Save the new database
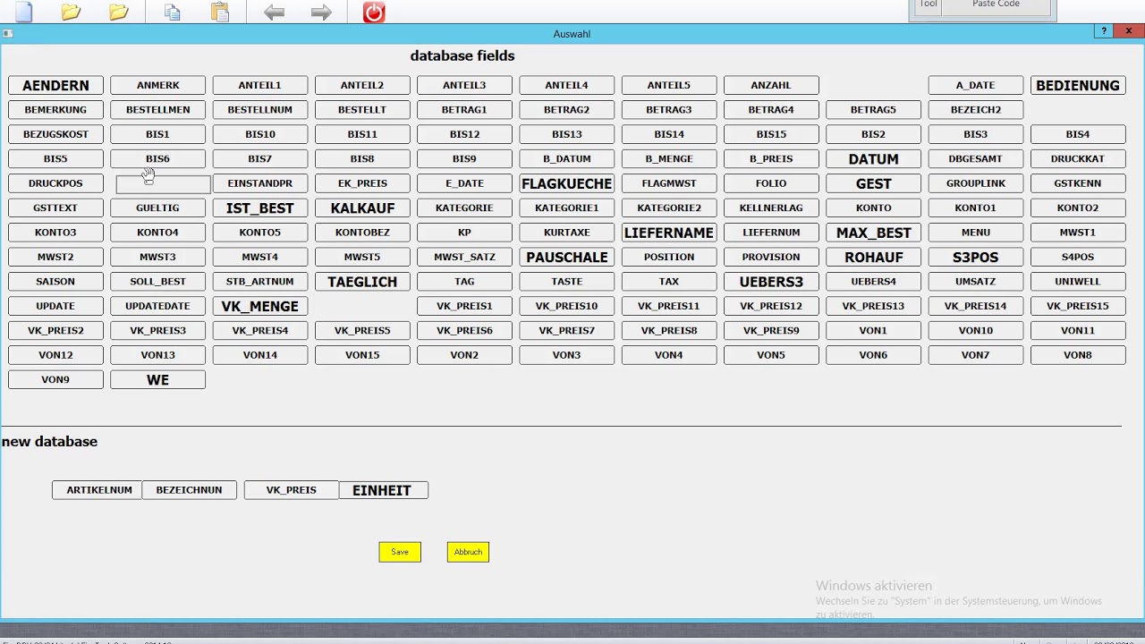The image size is (1145, 644). coord(400,552)
